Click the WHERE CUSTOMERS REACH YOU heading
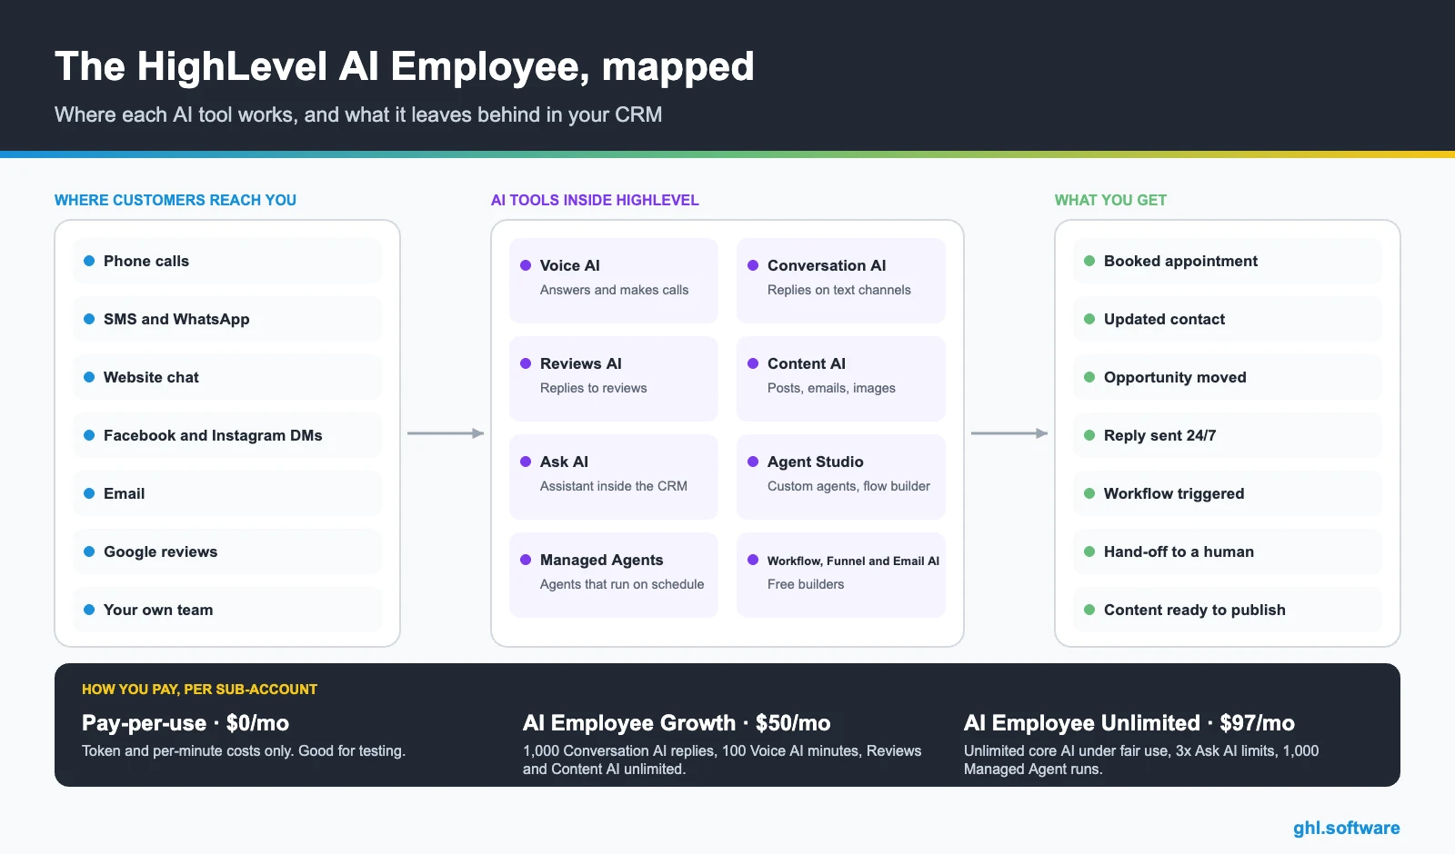The width and height of the screenshot is (1455, 854). 176,200
